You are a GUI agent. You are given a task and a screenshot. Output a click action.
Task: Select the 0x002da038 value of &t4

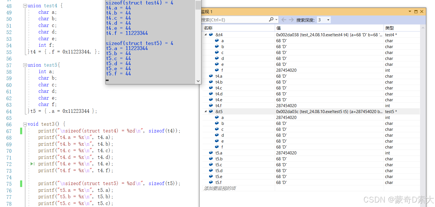[x=329, y=35]
